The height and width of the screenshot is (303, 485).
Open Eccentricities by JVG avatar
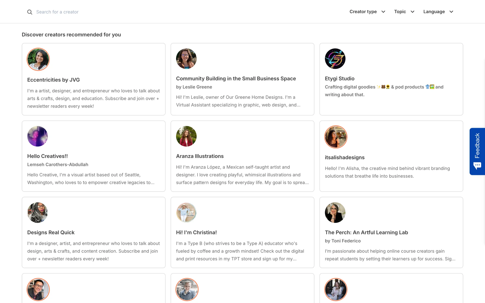tap(38, 59)
